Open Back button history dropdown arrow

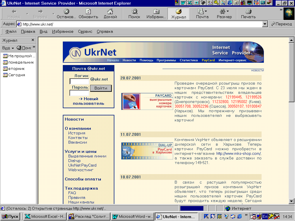pos(27,14)
